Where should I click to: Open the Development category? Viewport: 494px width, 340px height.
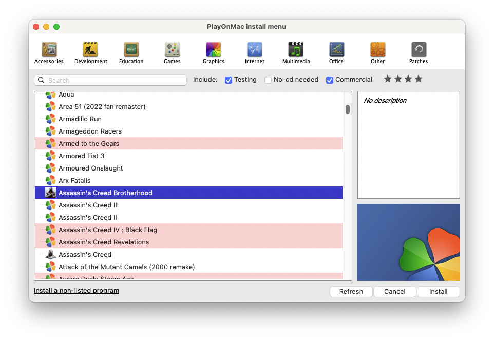point(91,53)
